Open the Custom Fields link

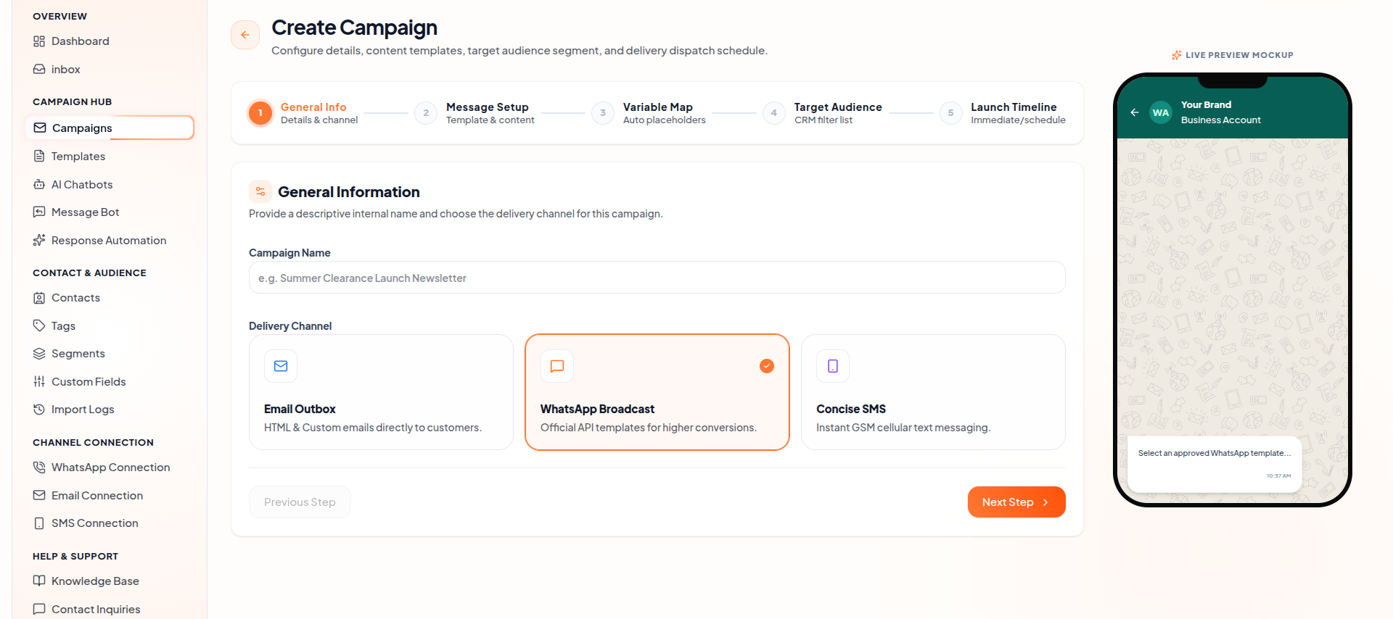tap(110, 381)
